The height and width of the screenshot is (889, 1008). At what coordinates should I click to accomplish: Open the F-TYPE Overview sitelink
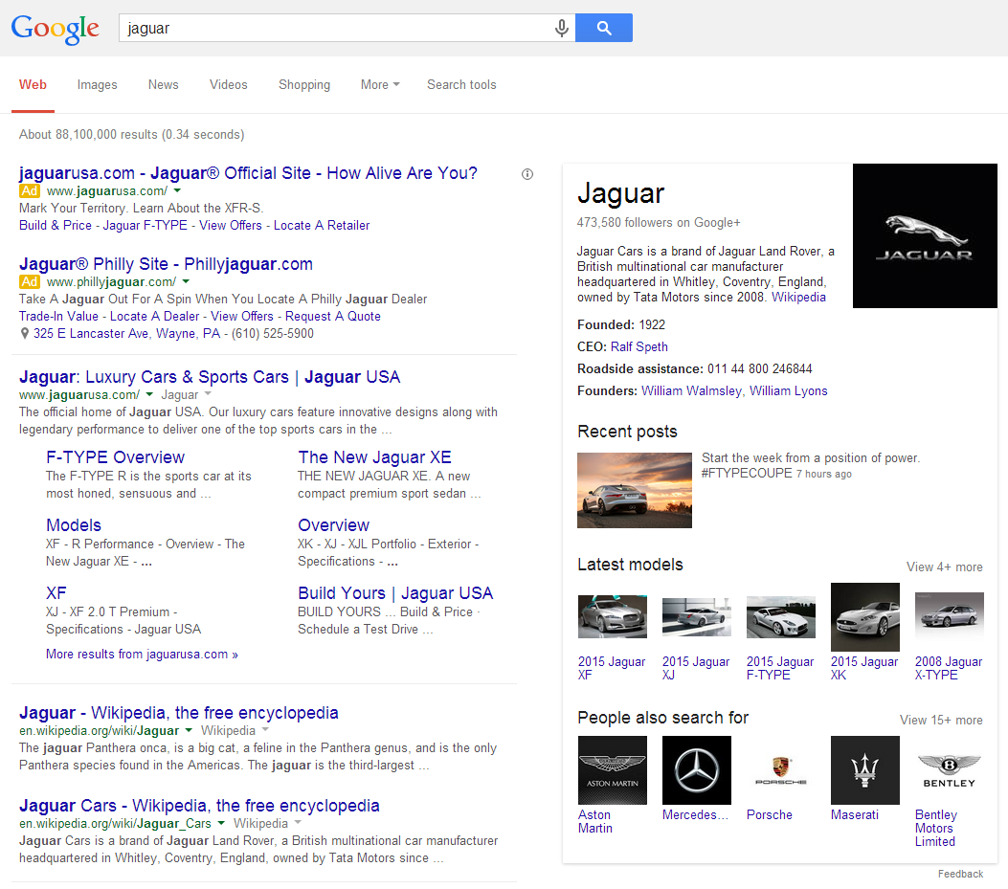[115, 457]
